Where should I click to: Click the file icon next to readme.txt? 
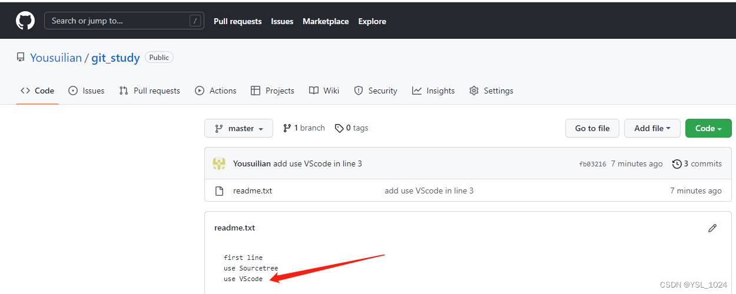[x=220, y=191]
